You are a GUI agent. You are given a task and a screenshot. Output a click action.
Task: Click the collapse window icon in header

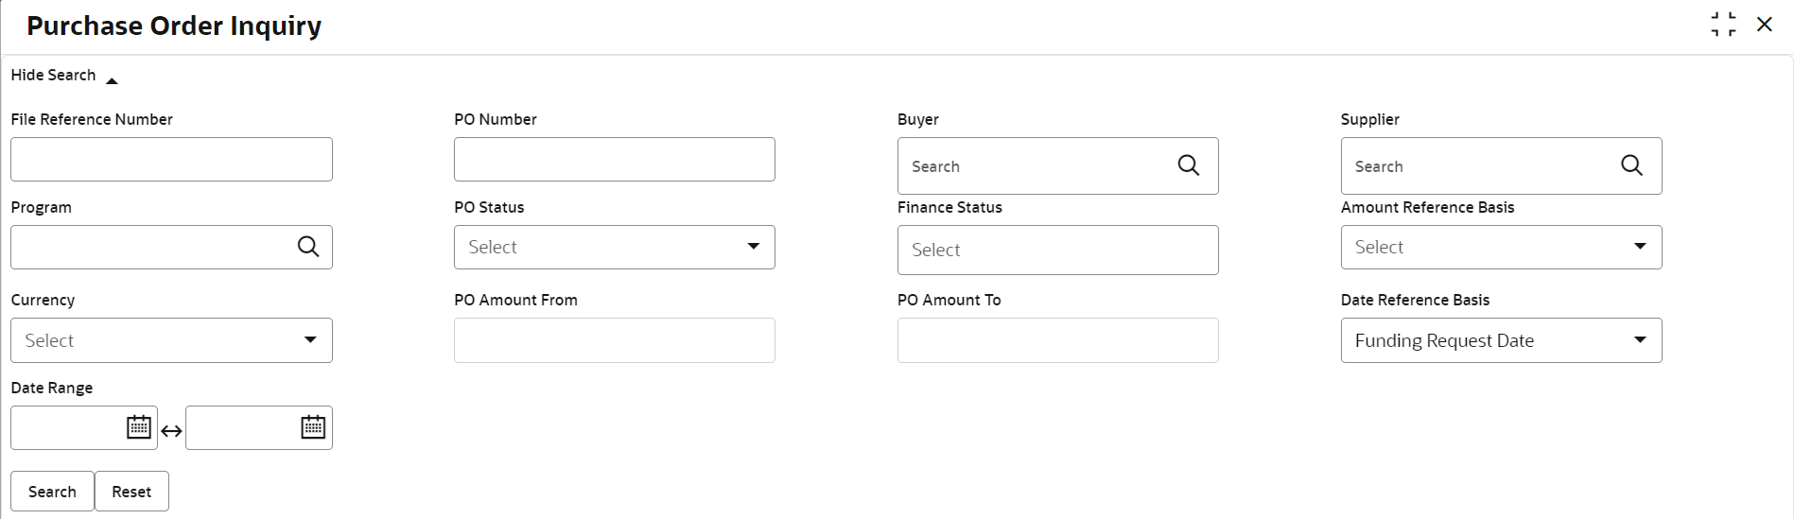coord(1723,25)
